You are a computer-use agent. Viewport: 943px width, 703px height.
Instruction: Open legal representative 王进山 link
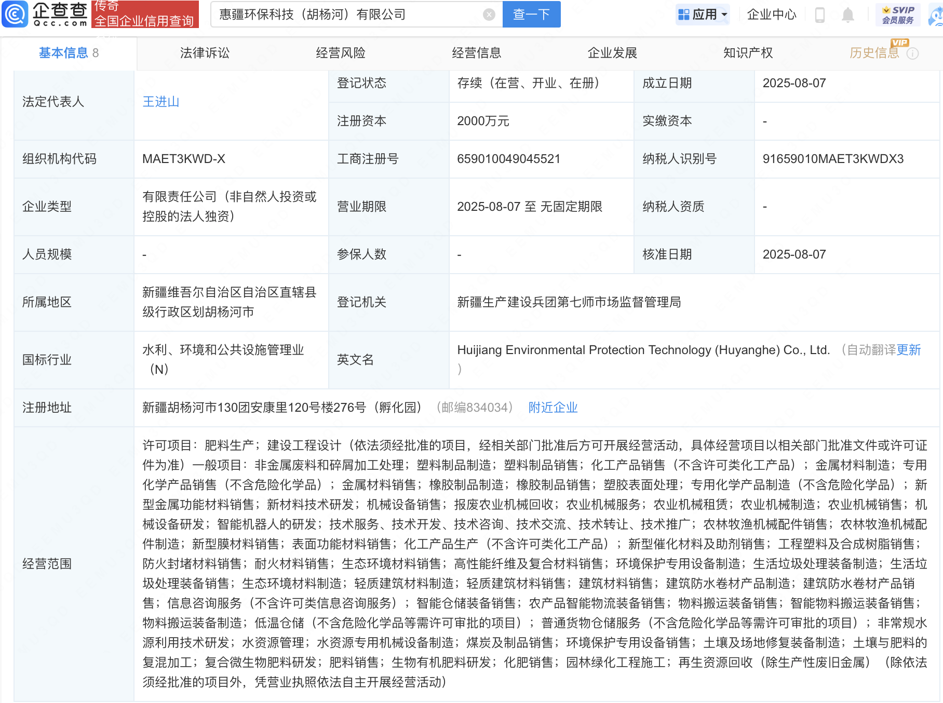click(x=161, y=102)
